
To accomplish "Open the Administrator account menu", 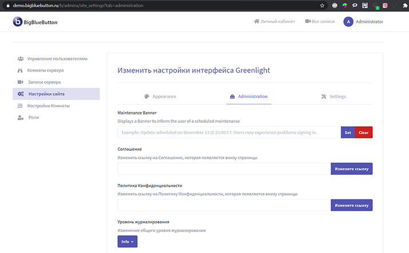I will (x=363, y=22).
